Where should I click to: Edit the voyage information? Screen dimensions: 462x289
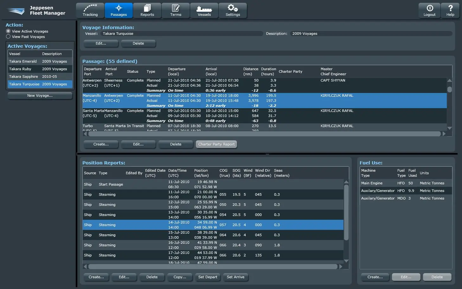(101, 43)
